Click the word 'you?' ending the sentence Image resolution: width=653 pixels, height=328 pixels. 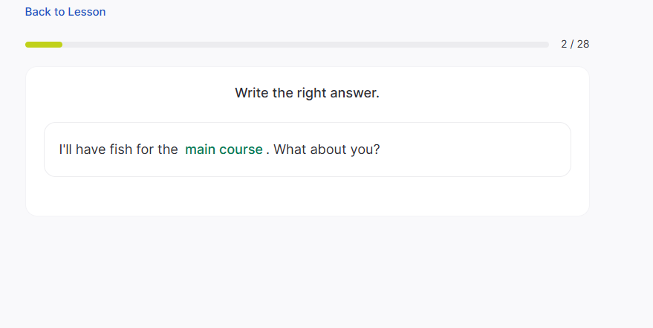(365, 149)
